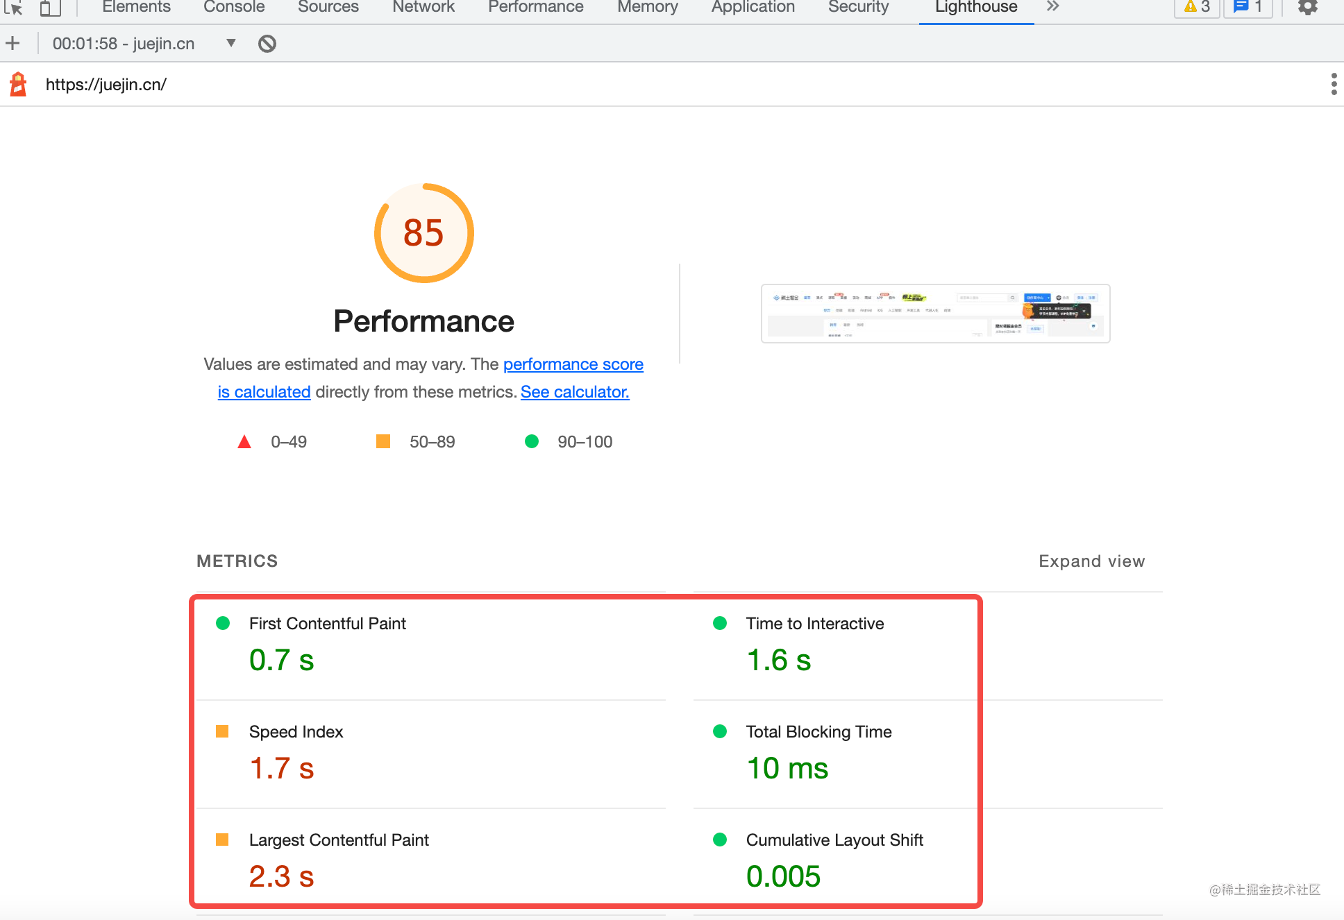Screen dimensions: 1344x920
Task: Open the report selector dropdown
Action: pyautogui.click(x=230, y=44)
